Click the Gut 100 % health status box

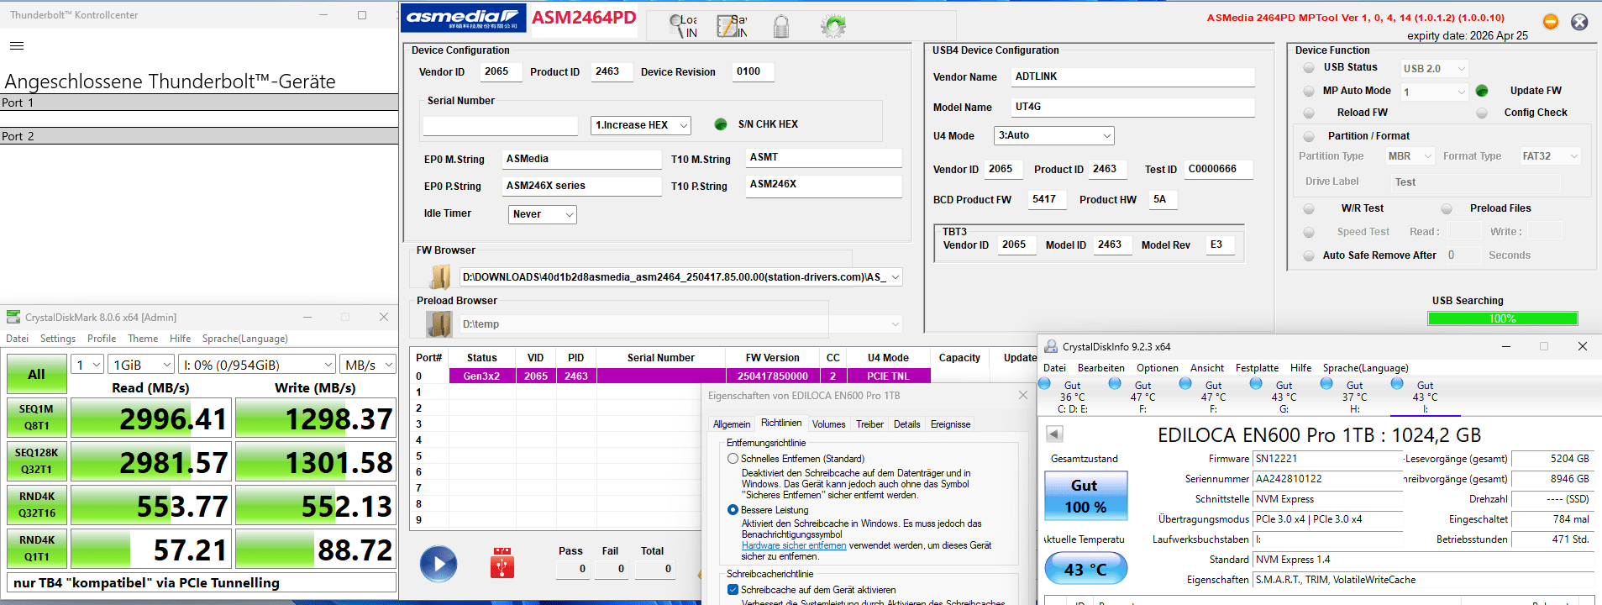[x=1085, y=496]
